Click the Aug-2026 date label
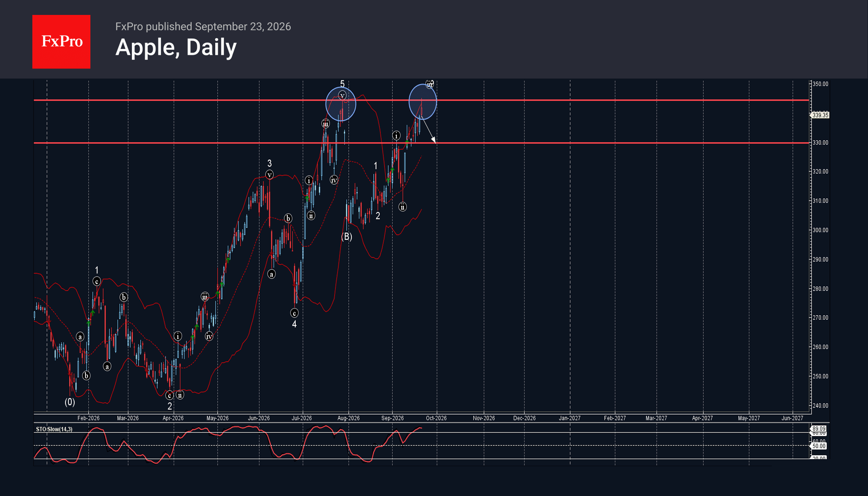Screen dimensions: 868x496 pos(348,418)
